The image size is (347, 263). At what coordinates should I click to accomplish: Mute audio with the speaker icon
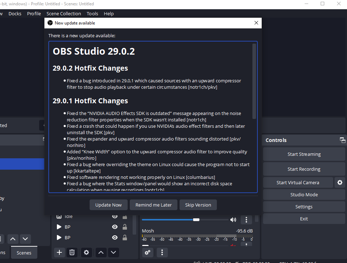coord(233,220)
